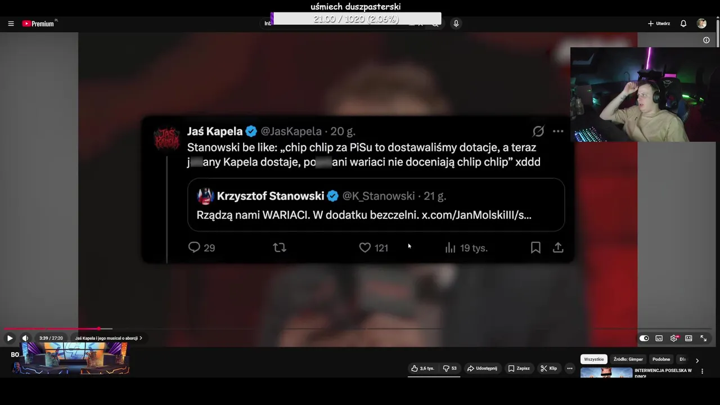Screen dimensions: 720x405
Task: Switch to theater mode view
Action: (688, 338)
